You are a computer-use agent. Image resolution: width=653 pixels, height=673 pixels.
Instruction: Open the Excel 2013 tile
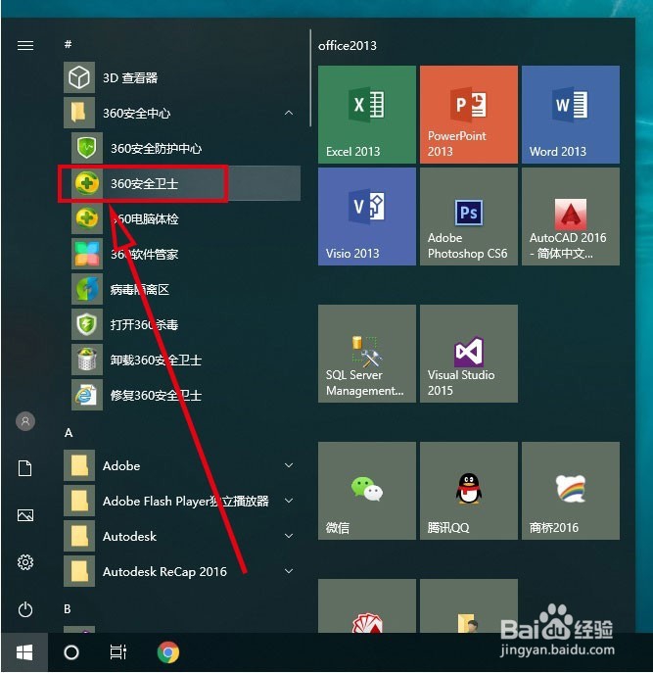tap(367, 115)
